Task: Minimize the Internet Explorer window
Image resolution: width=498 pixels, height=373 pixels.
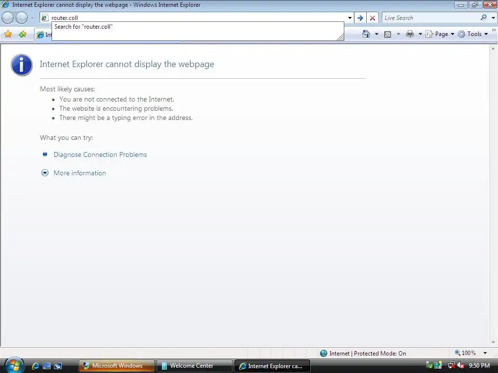Action: coord(461,4)
